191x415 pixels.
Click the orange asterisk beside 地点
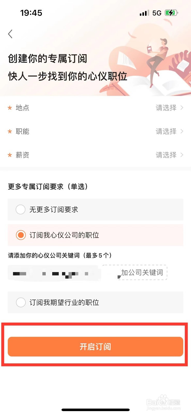[10, 108]
